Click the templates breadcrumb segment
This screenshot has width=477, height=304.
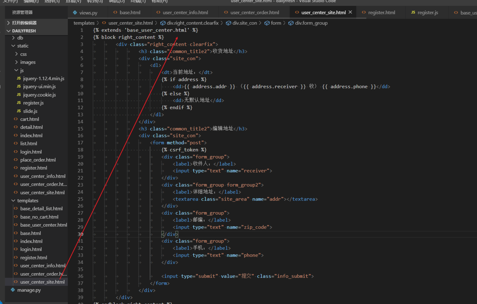click(84, 23)
